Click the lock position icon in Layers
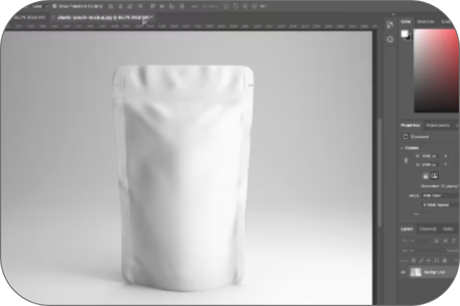This screenshot has height=306, width=460. [429, 260]
